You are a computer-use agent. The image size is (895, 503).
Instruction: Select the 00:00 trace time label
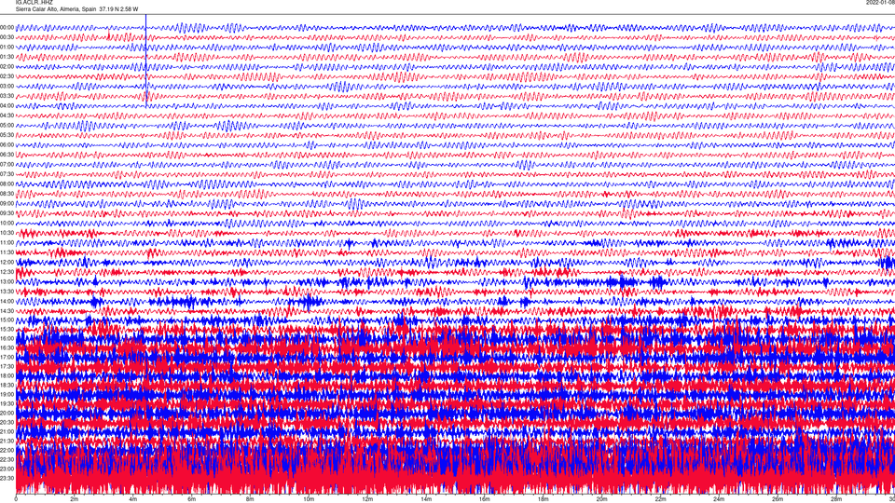[x=7, y=27]
